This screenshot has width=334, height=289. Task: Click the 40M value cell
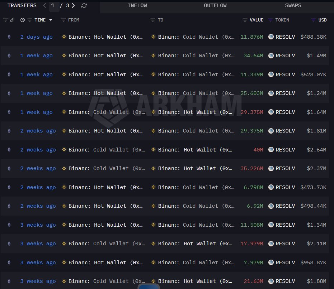pos(258,150)
